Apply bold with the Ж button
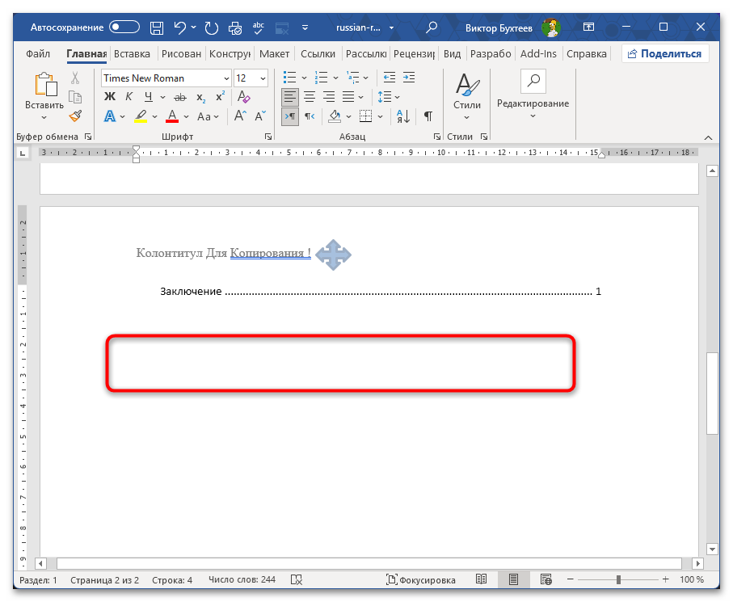 109,97
